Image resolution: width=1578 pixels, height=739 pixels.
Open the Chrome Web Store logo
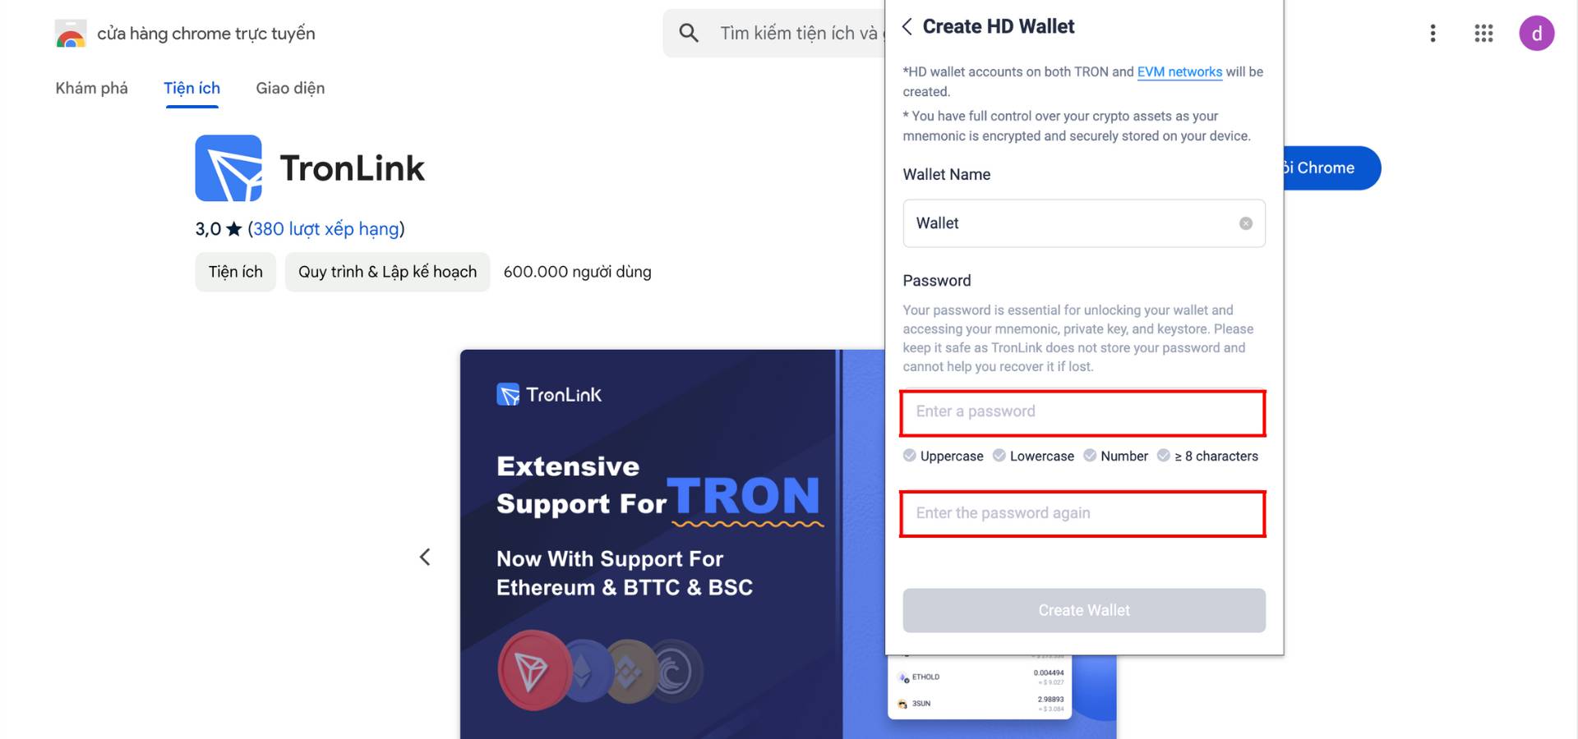click(x=71, y=34)
